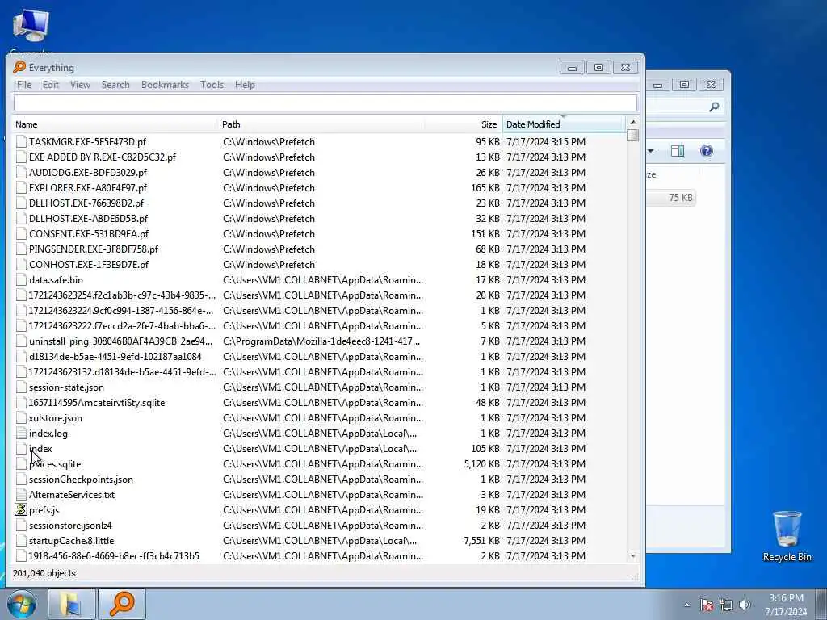
Task: Open the View menu
Action: (x=80, y=85)
